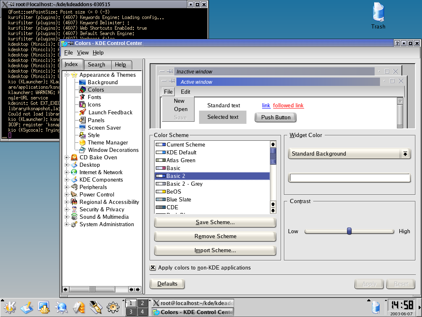Screen dimensions: 422x317
Task: Select the Basic 2 - Grey scheme
Action: [x=212, y=184]
